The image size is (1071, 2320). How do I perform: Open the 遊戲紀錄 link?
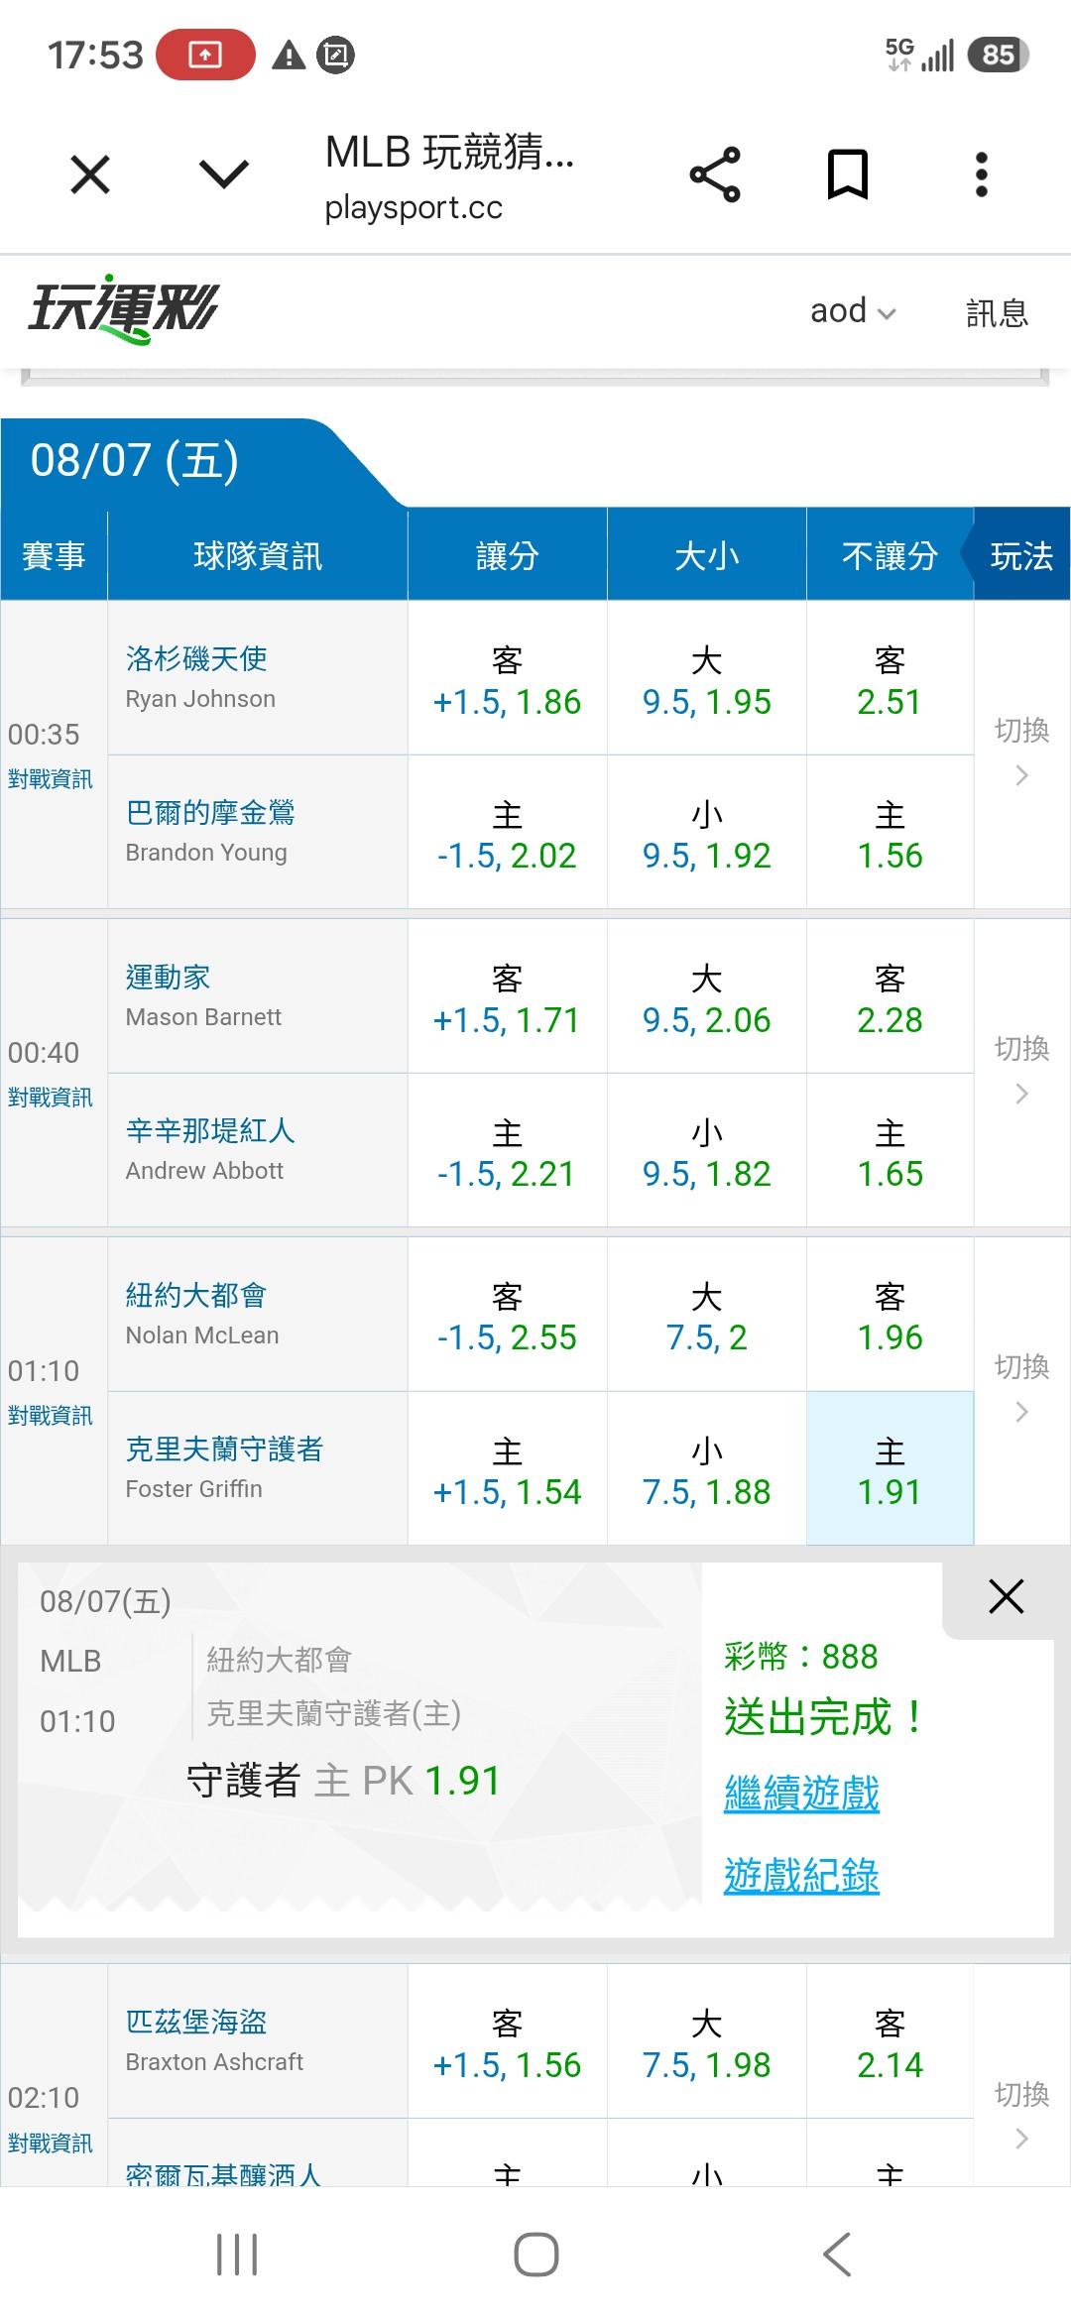(x=801, y=1876)
